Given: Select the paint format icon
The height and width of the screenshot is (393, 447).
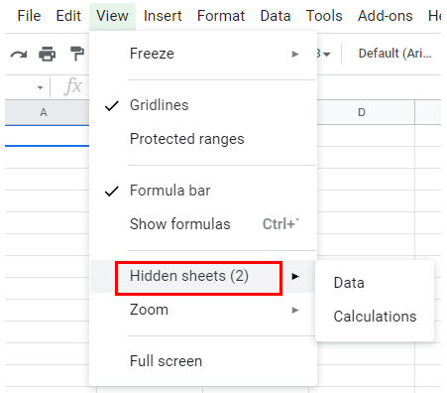Looking at the screenshot, I should pyautogui.click(x=77, y=54).
